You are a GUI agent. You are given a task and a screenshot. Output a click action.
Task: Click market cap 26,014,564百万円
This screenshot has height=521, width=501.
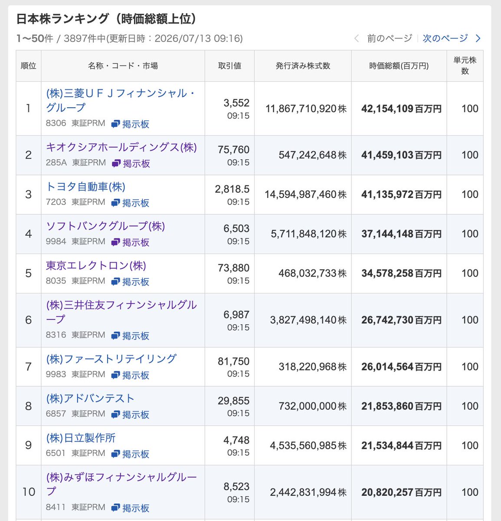(401, 367)
